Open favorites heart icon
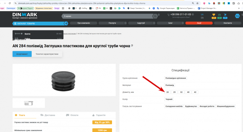 tap(214, 15)
